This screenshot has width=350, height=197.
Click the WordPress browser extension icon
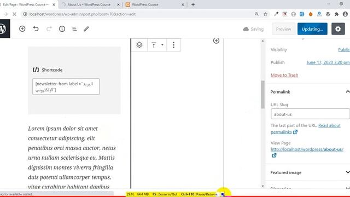pyautogui.click(x=328, y=14)
